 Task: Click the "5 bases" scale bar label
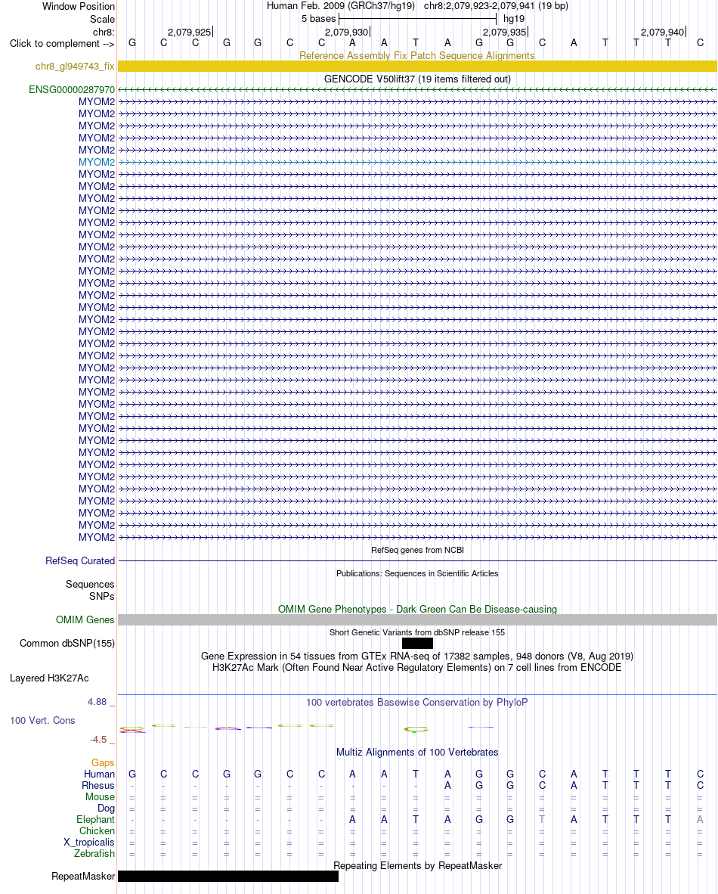click(318, 19)
